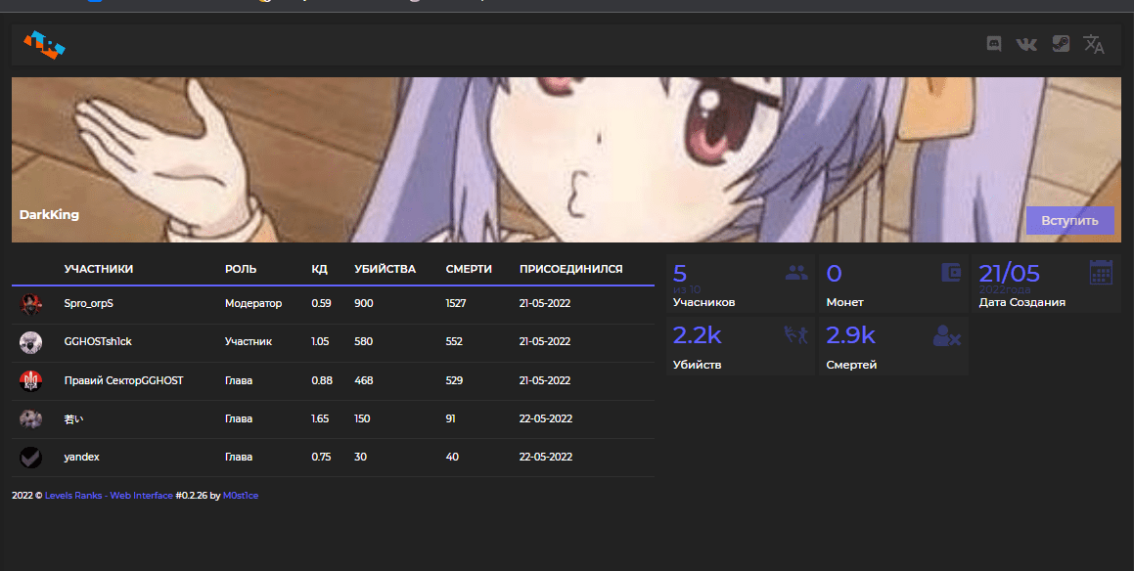Open the Levels Ranks - Web Interface link
Viewport: 1134px width, 571px height.
tap(109, 496)
